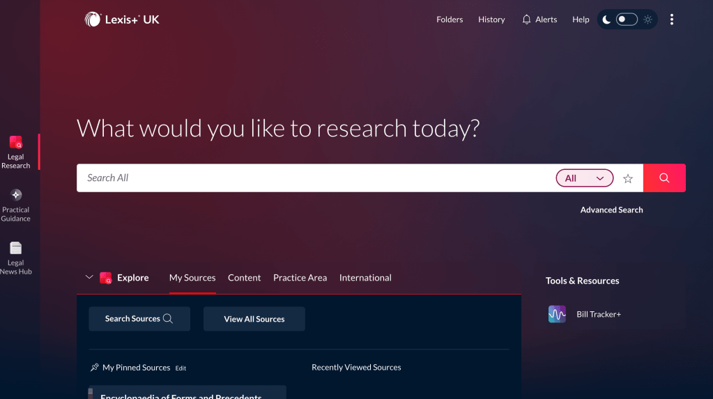Select the Practice Area tab
The width and height of the screenshot is (713, 399).
click(300, 278)
